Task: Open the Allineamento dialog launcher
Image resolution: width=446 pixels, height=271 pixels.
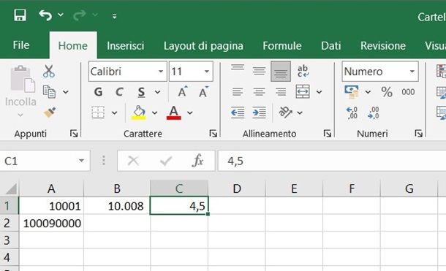Action: coord(327,133)
